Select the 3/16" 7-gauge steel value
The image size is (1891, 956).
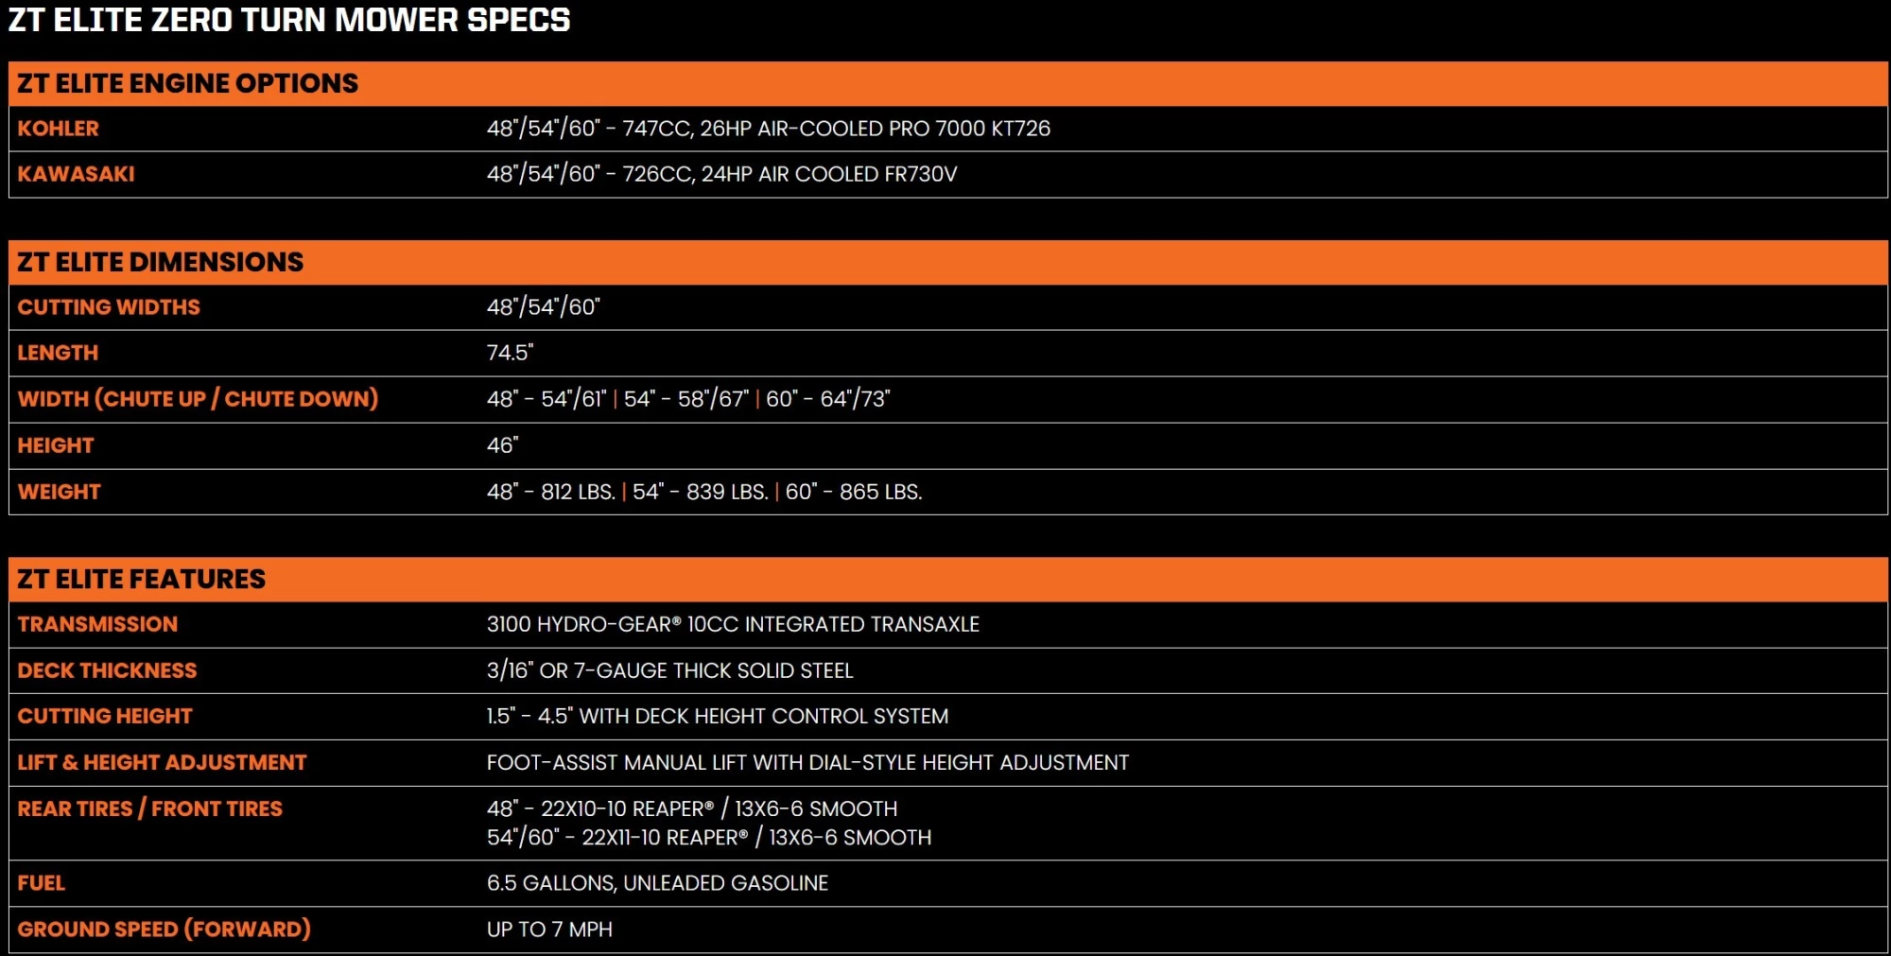[670, 670]
